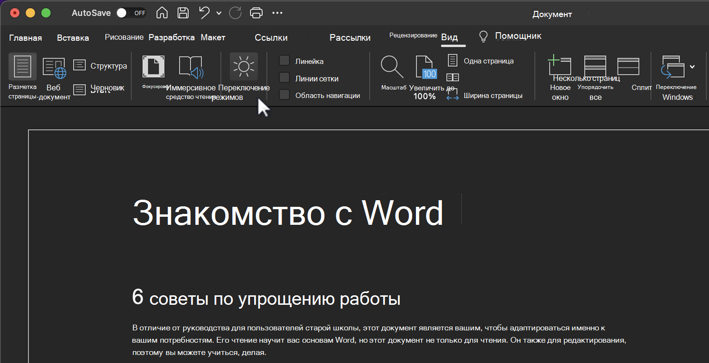Click the Переключение Windows icon
The width and height of the screenshot is (709, 363).
tap(673, 67)
